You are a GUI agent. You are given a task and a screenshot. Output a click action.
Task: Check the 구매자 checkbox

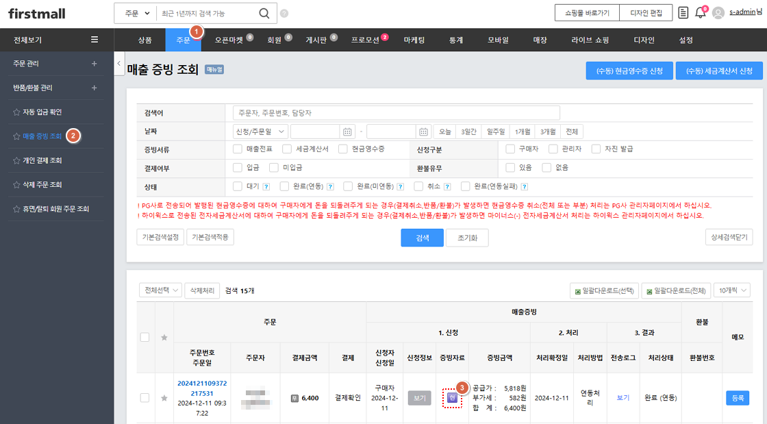point(510,149)
